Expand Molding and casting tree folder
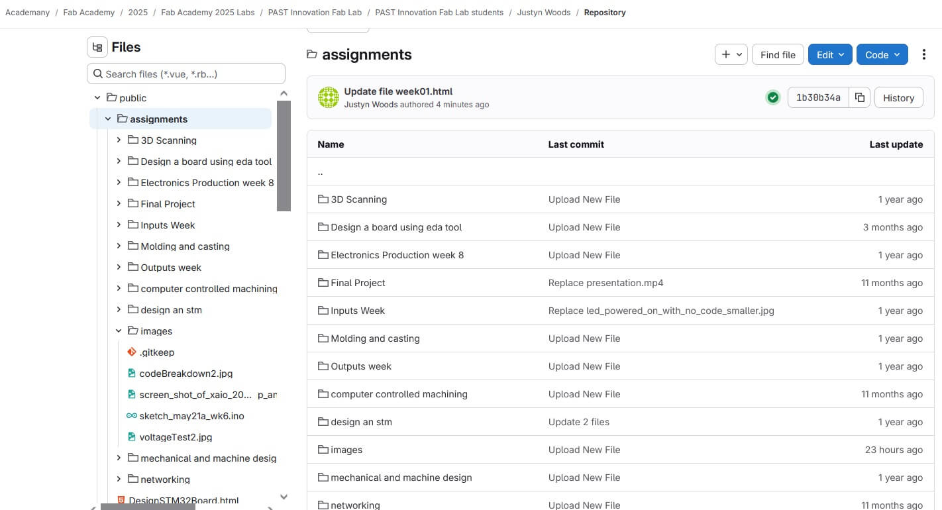The width and height of the screenshot is (942, 510). click(119, 246)
